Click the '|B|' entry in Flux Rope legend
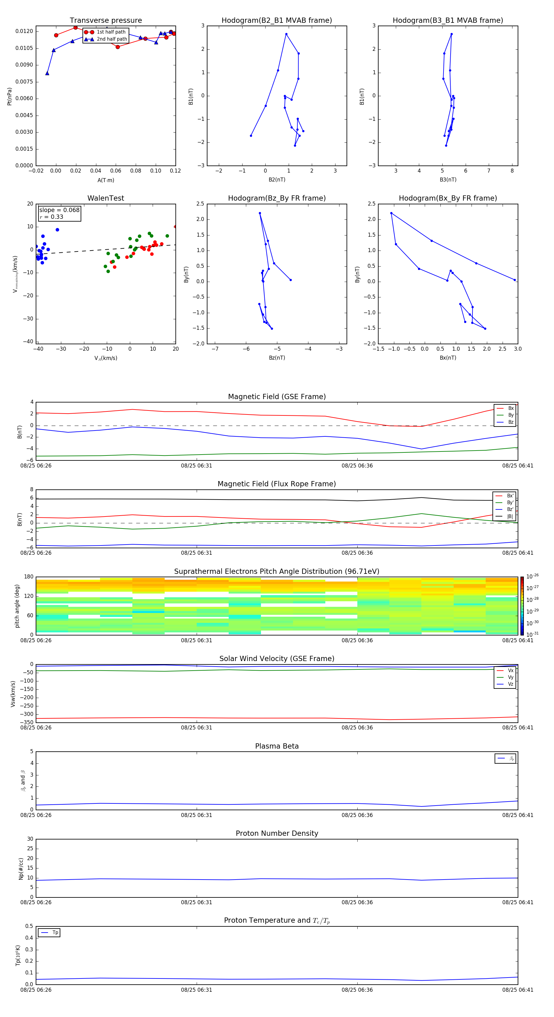Viewport: 554px width, 1017px height. 504,517
